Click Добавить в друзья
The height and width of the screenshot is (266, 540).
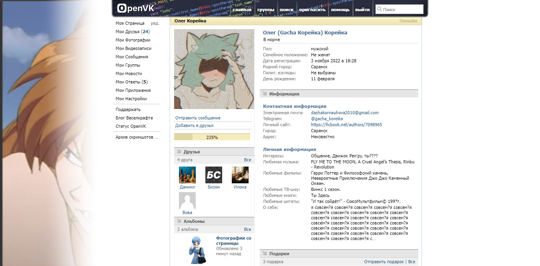[x=194, y=125]
